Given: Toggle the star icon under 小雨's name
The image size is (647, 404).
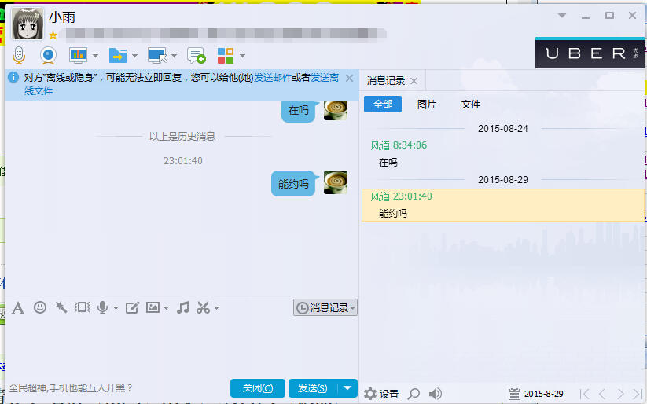Looking at the screenshot, I should 53,35.
